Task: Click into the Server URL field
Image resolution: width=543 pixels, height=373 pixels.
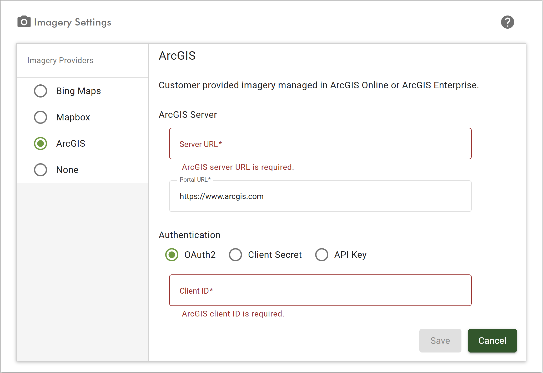Action: (320, 144)
